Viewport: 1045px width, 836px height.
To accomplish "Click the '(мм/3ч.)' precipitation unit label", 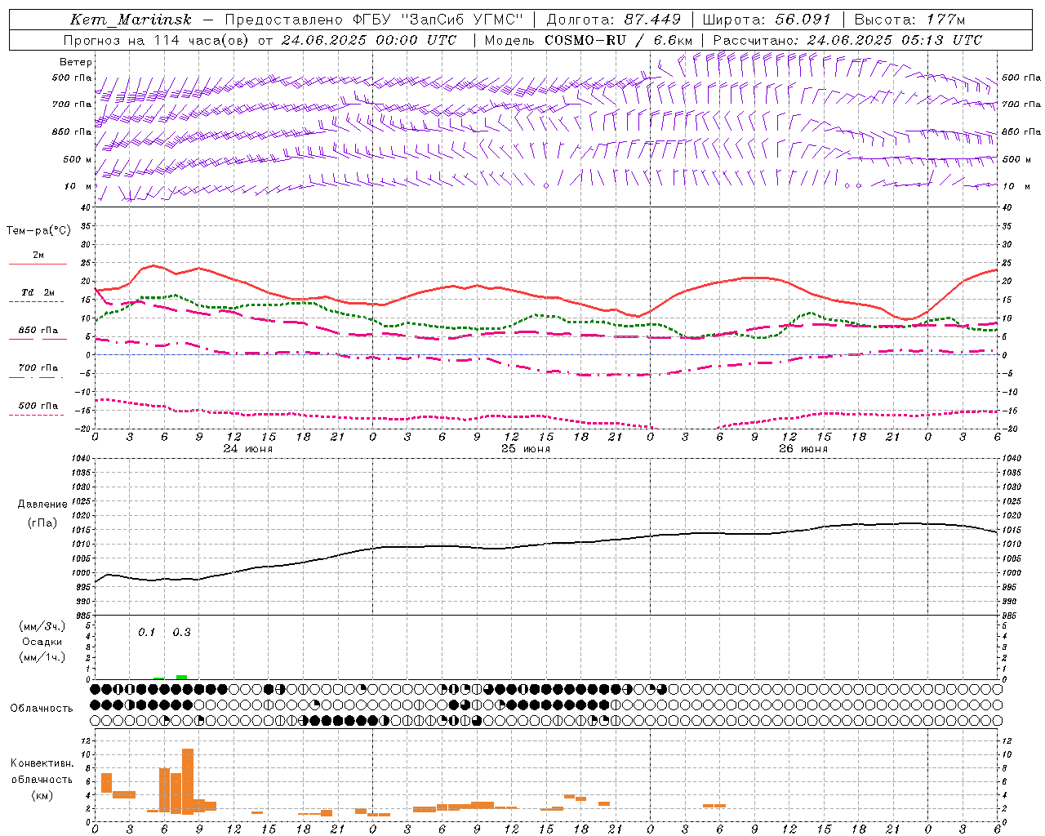I will tap(42, 626).
